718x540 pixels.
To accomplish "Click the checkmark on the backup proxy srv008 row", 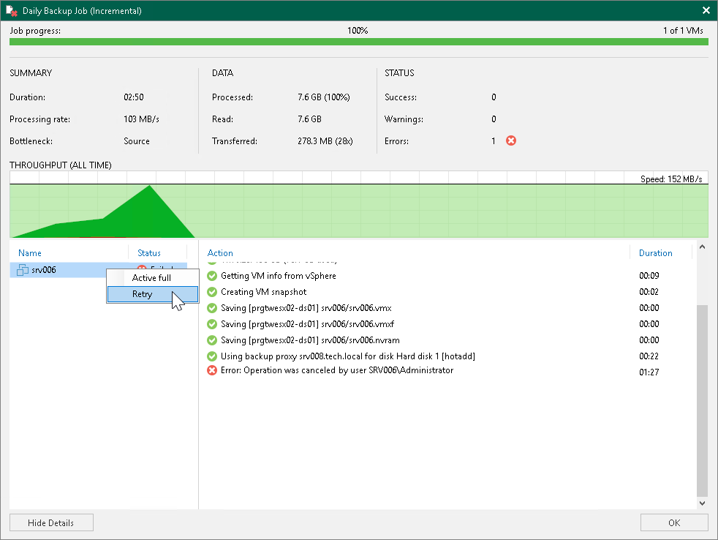I will (x=212, y=356).
